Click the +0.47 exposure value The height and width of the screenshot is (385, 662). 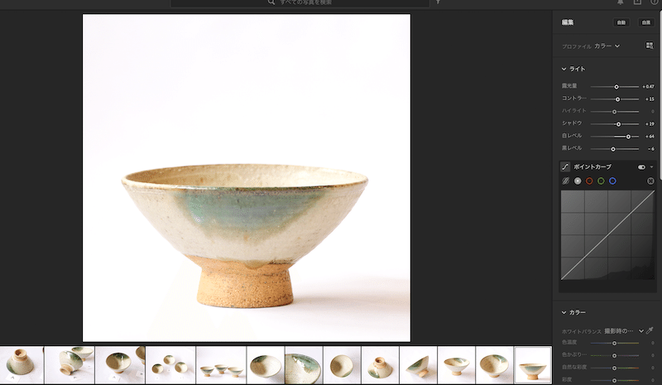(x=648, y=87)
